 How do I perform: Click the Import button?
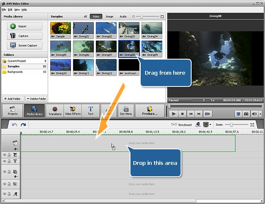24,26
